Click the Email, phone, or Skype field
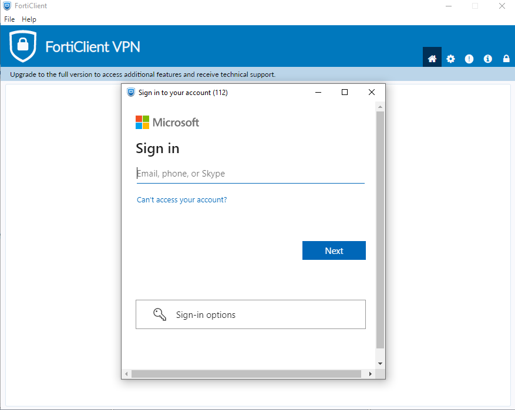The width and height of the screenshot is (515, 410). tap(251, 173)
